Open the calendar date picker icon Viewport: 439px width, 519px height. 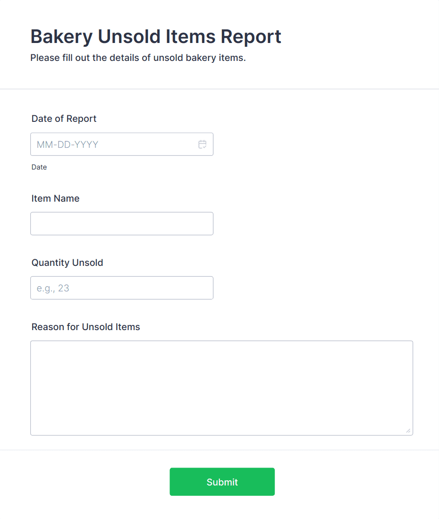203,145
